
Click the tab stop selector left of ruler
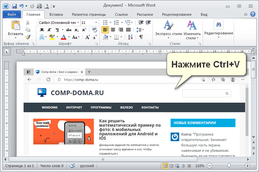click(7, 52)
